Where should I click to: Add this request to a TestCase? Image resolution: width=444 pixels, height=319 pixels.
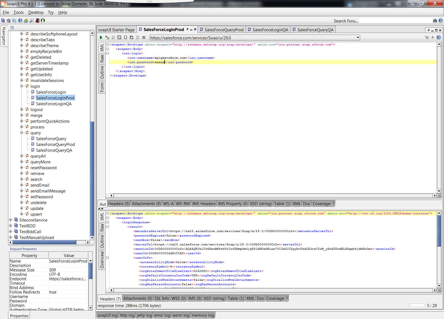click(x=107, y=37)
